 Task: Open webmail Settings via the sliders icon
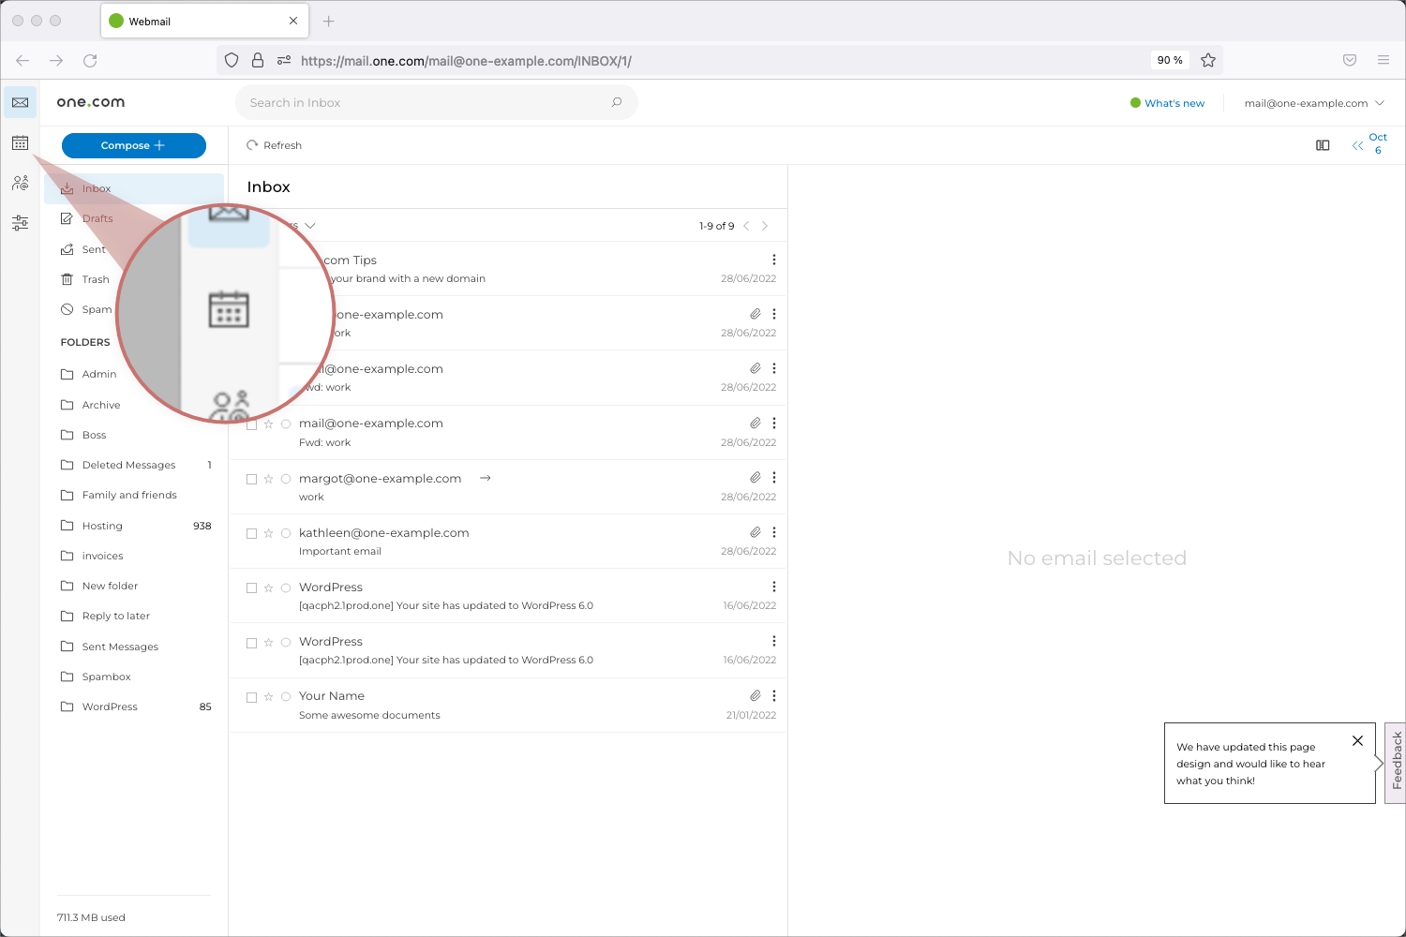[x=20, y=222]
